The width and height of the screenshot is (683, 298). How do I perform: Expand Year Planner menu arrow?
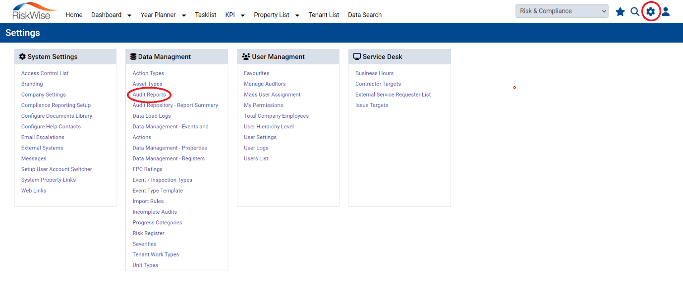pos(183,15)
